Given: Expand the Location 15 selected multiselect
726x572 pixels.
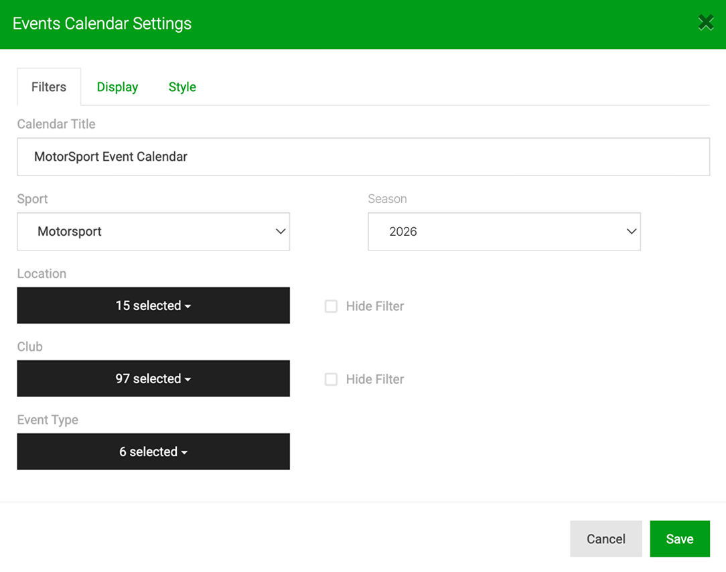Looking at the screenshot, I should 153,305.
